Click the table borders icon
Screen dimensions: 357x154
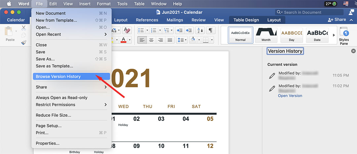206,40
